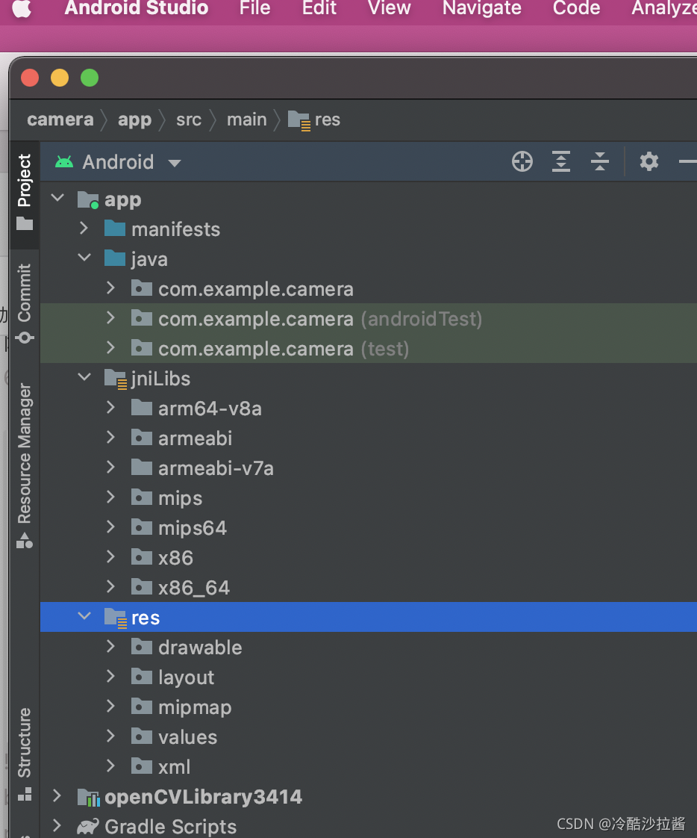Open the Edit menu

click(319, 8)
